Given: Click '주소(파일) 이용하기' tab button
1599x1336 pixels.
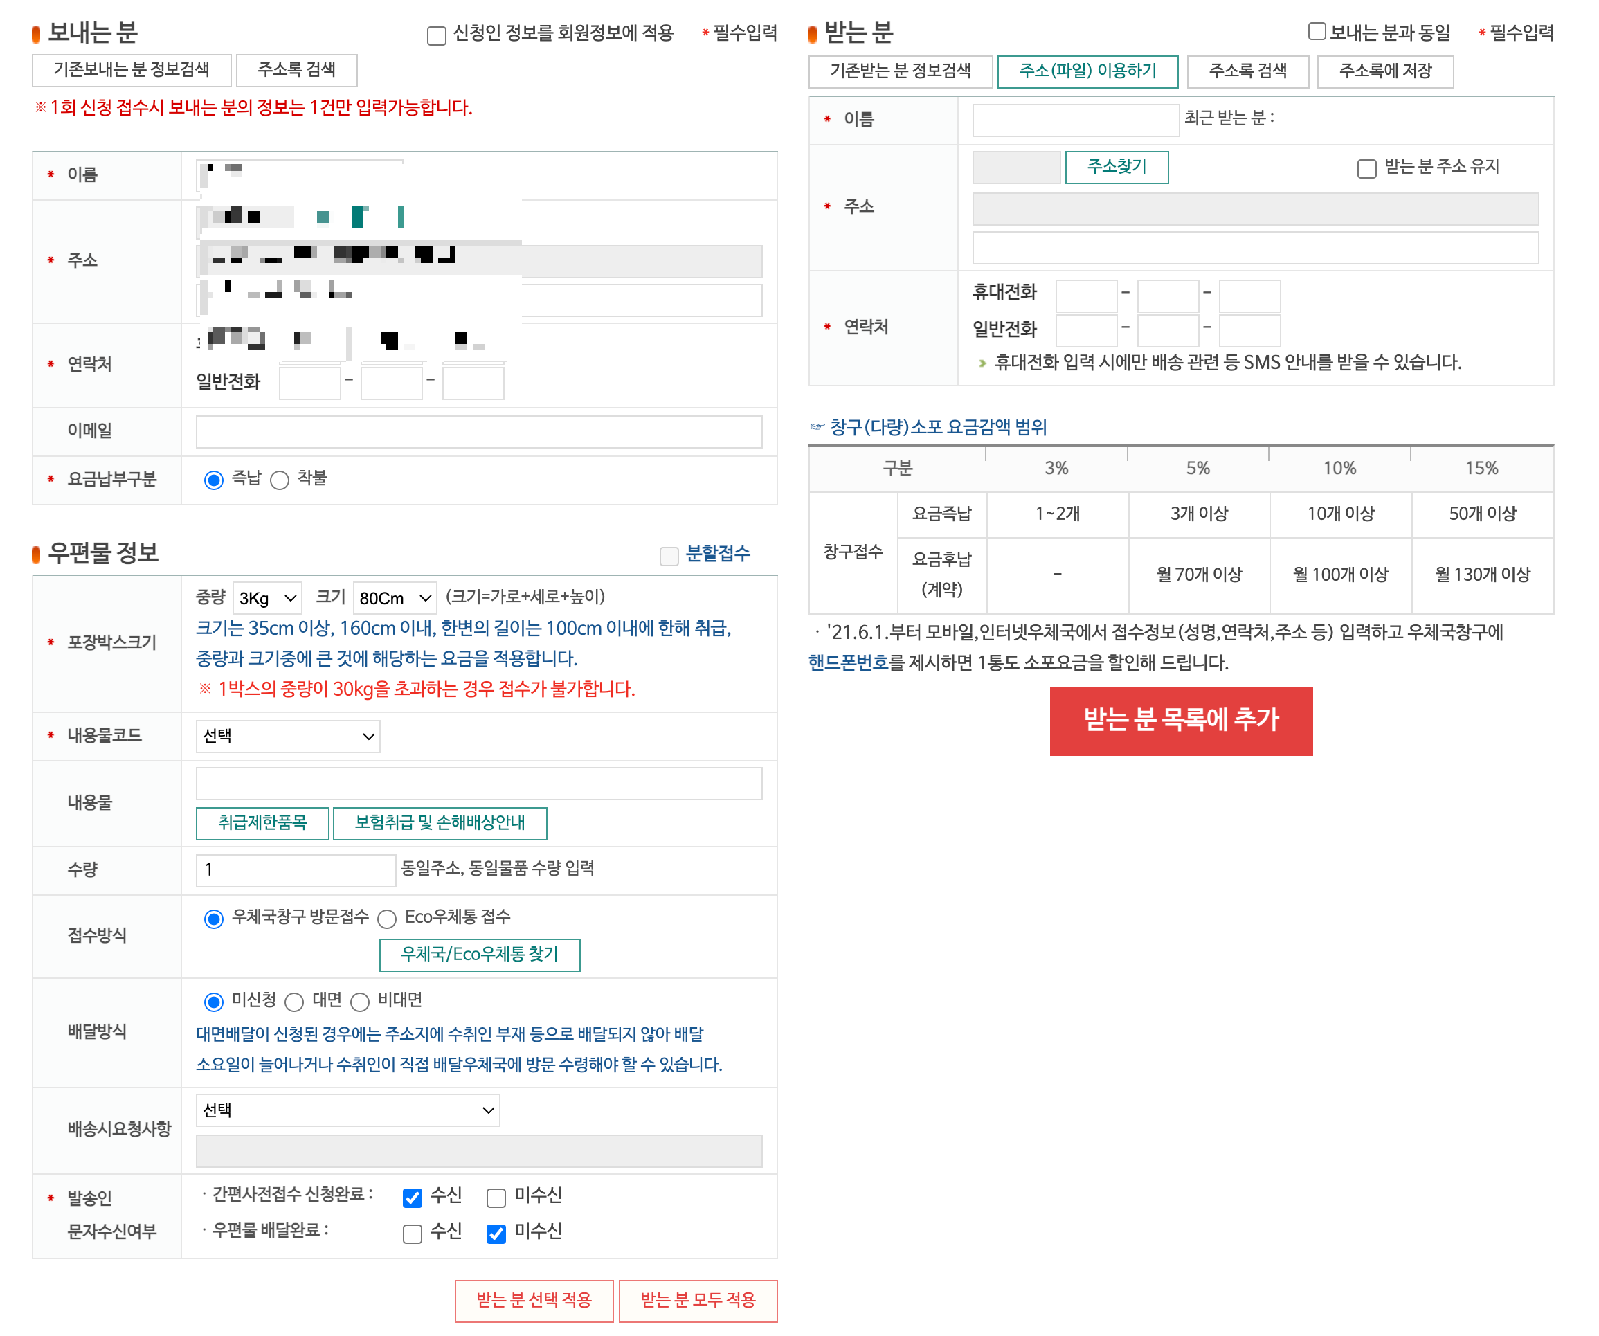Looking at the screenshot, I should [1087, 71].
